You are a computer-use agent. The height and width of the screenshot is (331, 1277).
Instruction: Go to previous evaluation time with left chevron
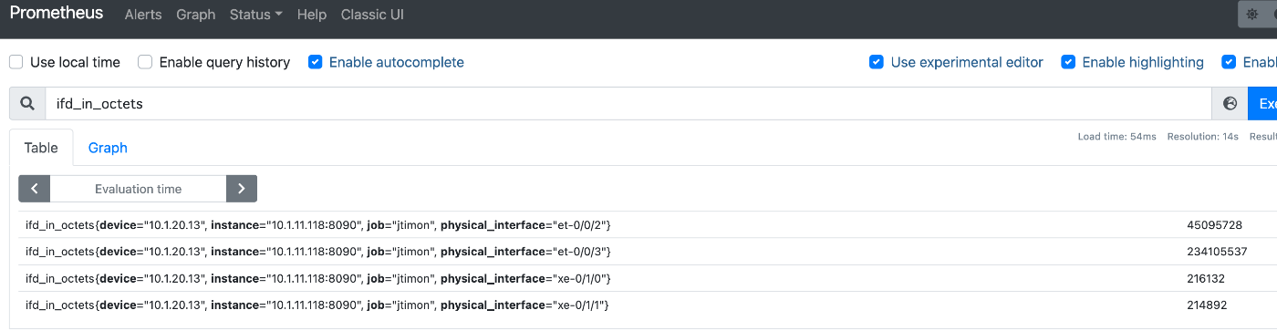tap(35, 189)
